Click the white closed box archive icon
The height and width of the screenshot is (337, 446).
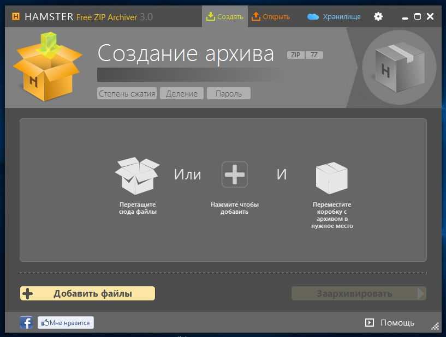tap(332, 178)
